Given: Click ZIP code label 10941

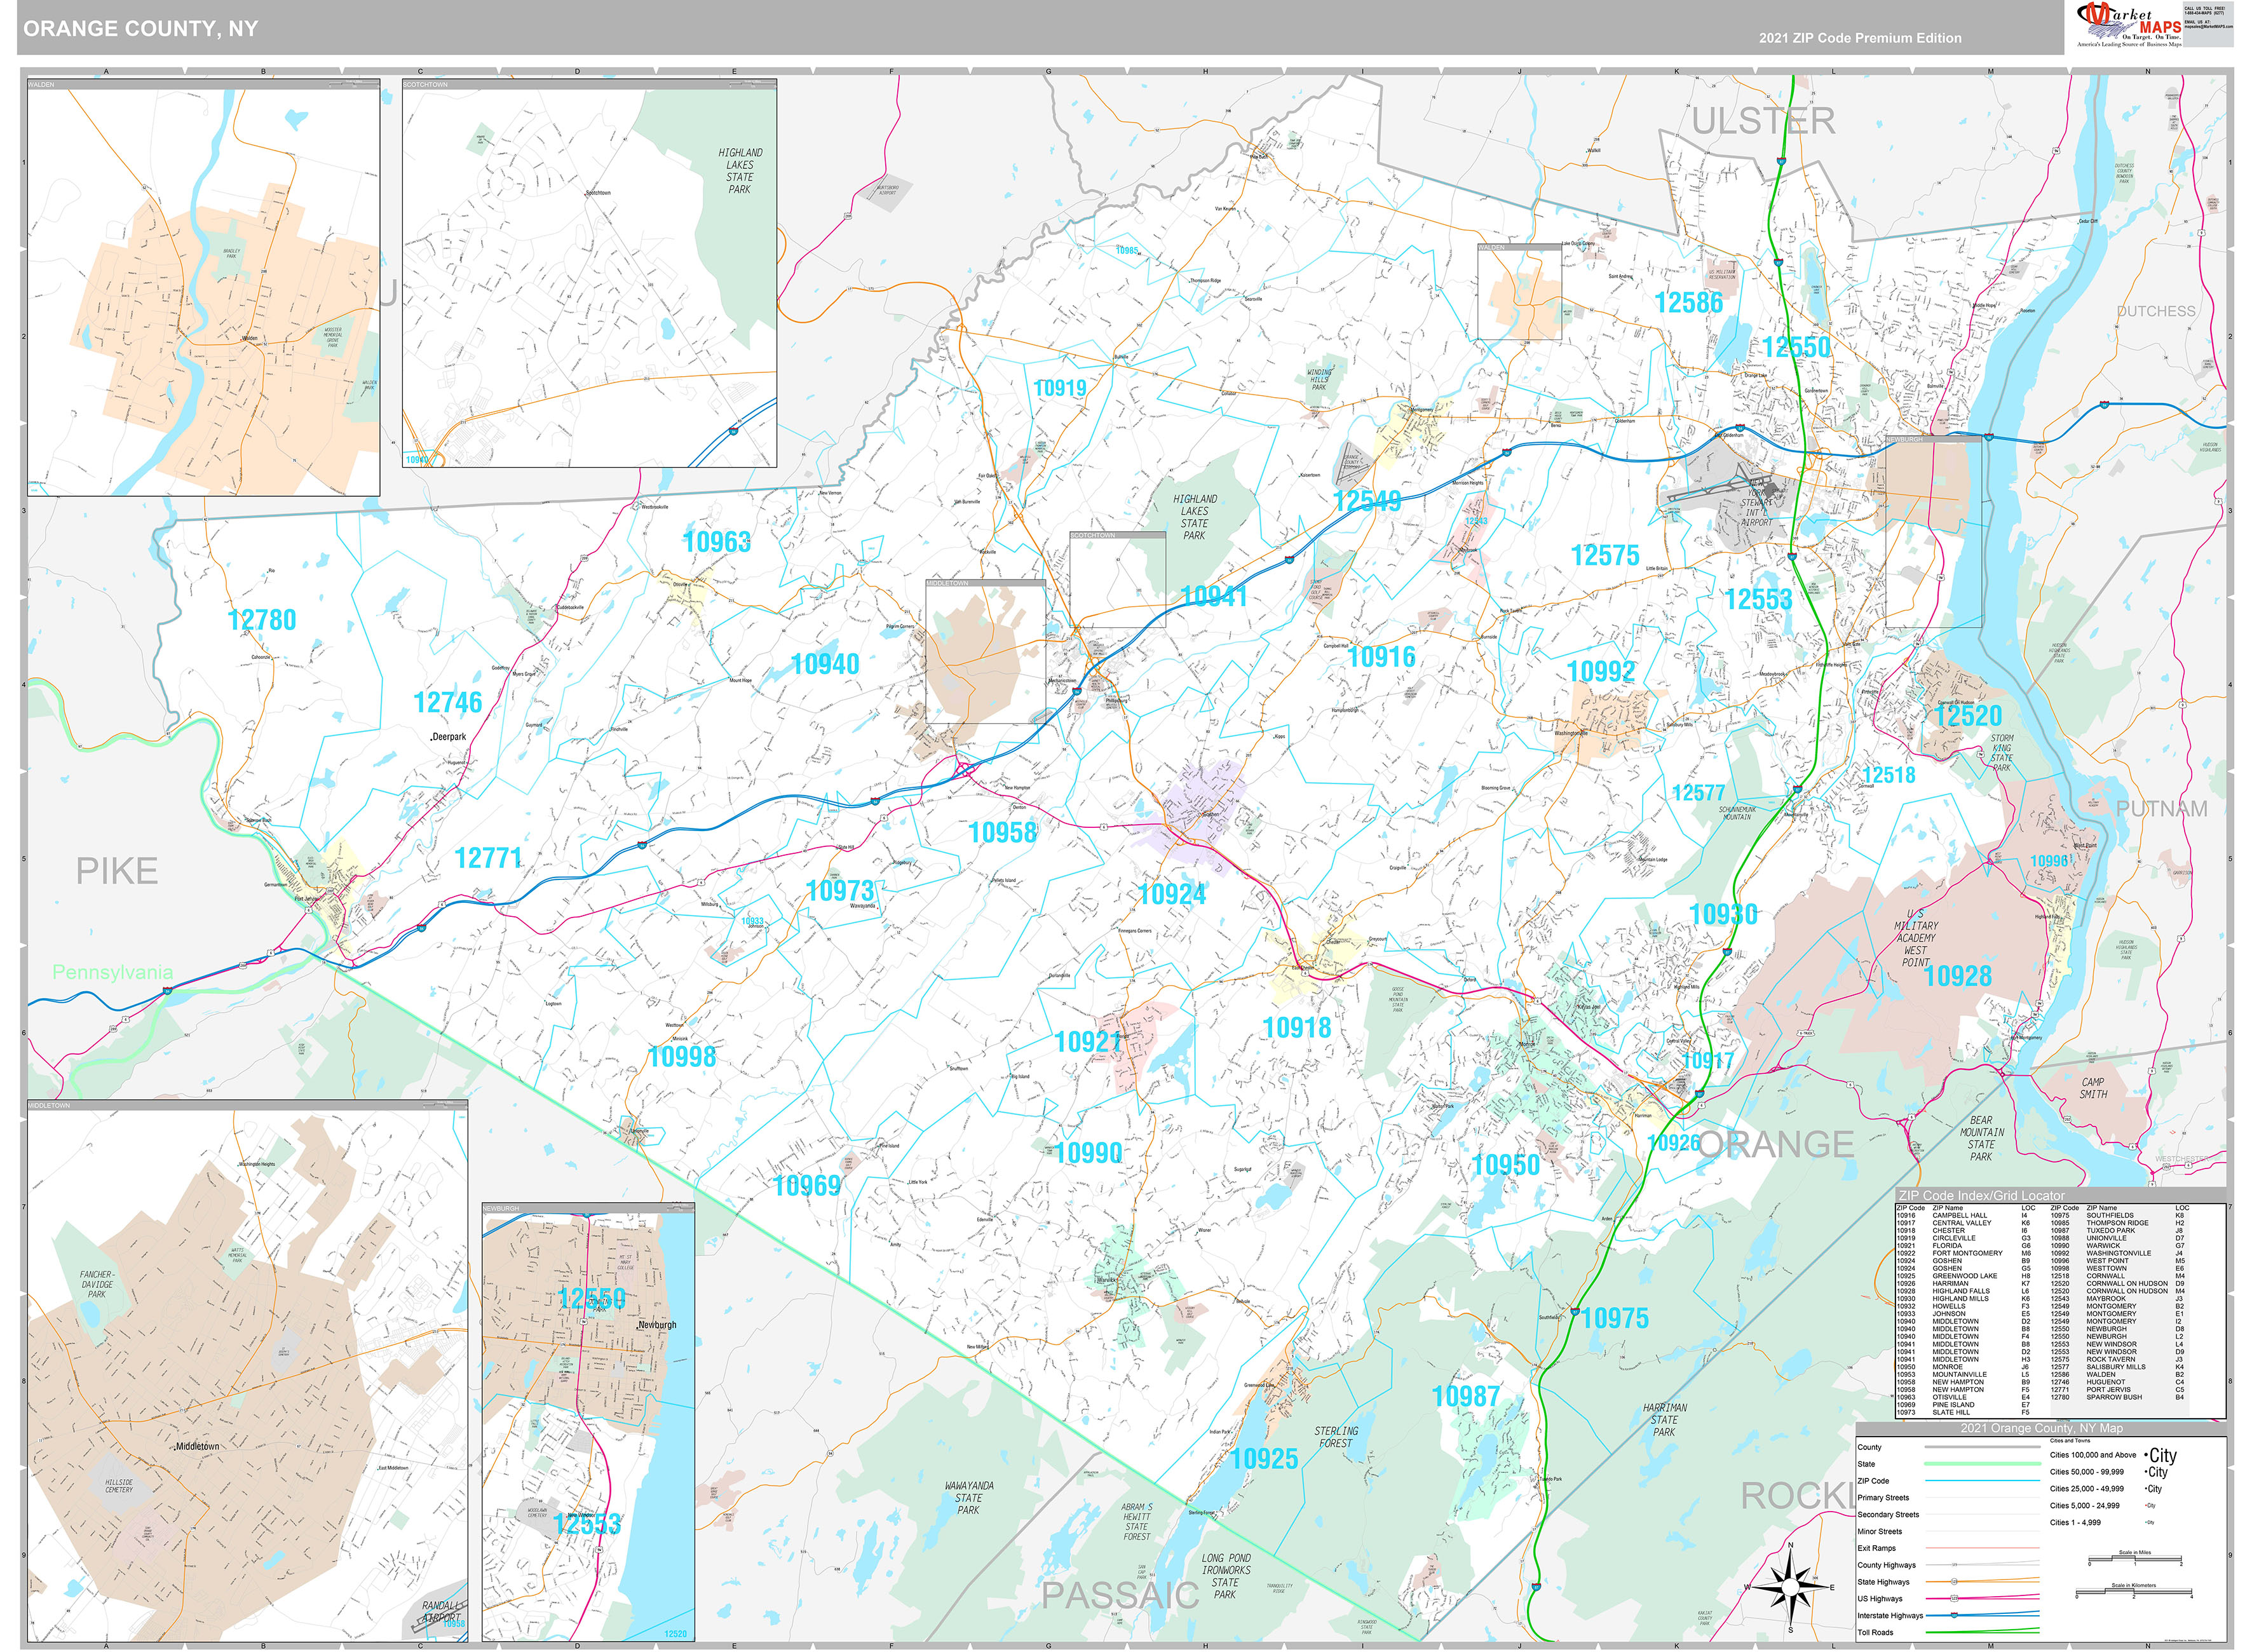Looking at the screenshot, I should [1214, 596].
